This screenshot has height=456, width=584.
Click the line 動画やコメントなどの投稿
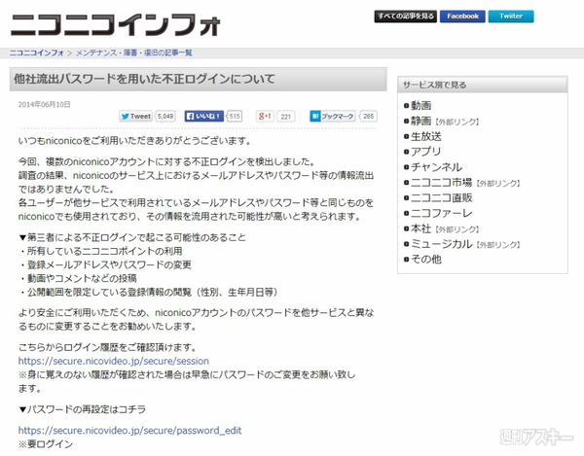tap(82, 279)
